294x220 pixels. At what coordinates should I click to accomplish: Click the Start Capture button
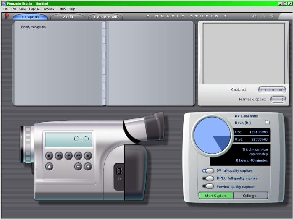pyautogui.click(x=216, y=196)
